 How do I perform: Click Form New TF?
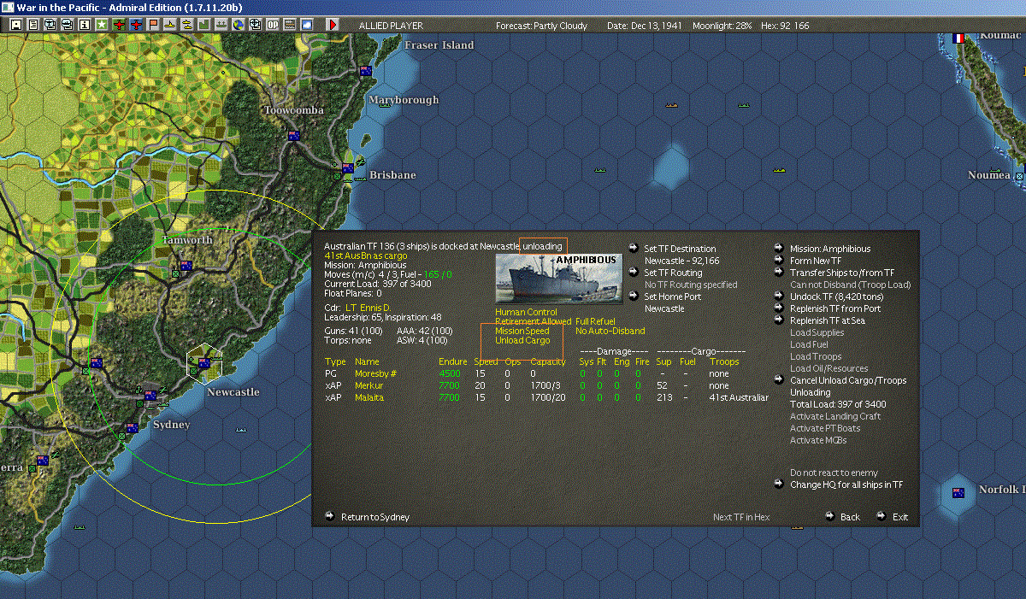(x=816, y=261)
